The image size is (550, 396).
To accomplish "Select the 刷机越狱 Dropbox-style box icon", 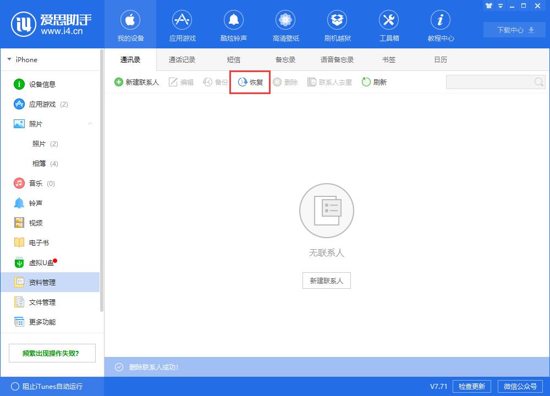I will [x=337, y=20].
